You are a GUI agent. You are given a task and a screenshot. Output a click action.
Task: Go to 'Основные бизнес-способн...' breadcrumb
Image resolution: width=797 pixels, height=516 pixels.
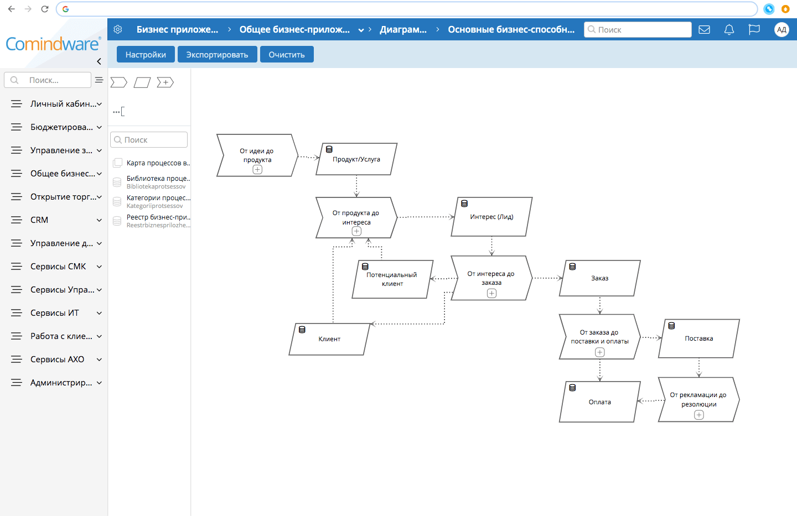click(x=511, y=30)
